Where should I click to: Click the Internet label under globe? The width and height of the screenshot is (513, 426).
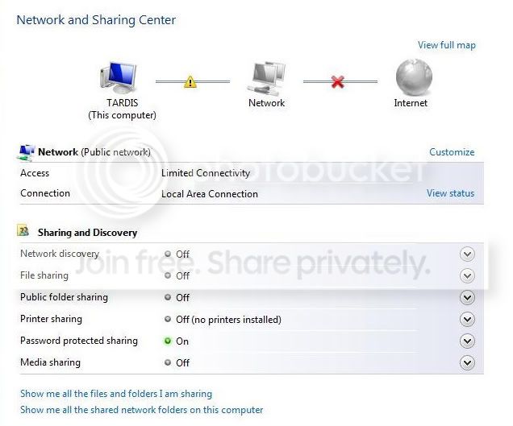411,103
